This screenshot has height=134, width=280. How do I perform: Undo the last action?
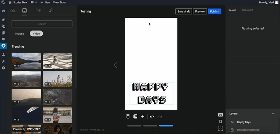point(152,117)
